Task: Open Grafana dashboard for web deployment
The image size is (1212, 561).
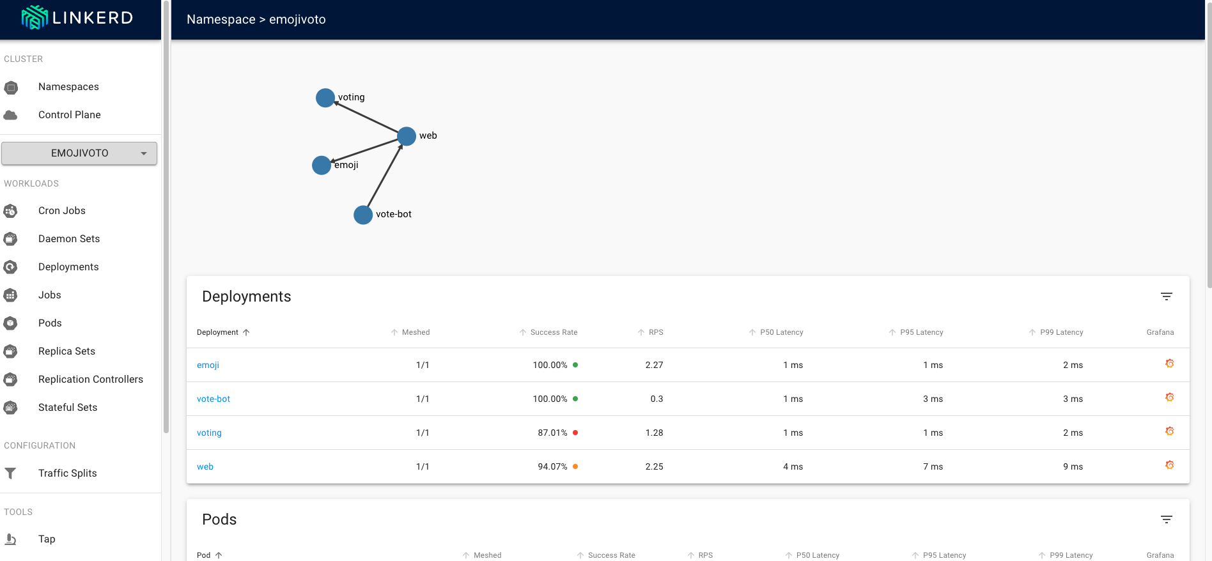Action: [1169, 465]
